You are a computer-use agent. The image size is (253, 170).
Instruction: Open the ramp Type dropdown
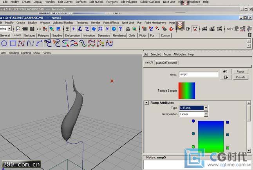tap(206, 108)
